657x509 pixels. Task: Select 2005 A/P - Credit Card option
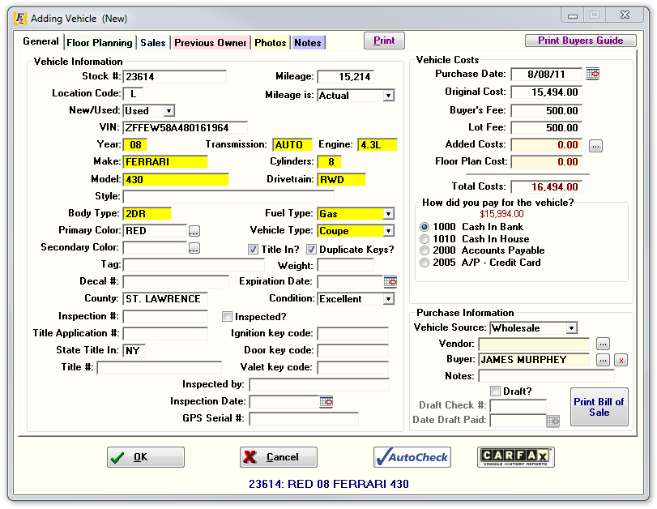pyautogui.click(x=424, y=263)
